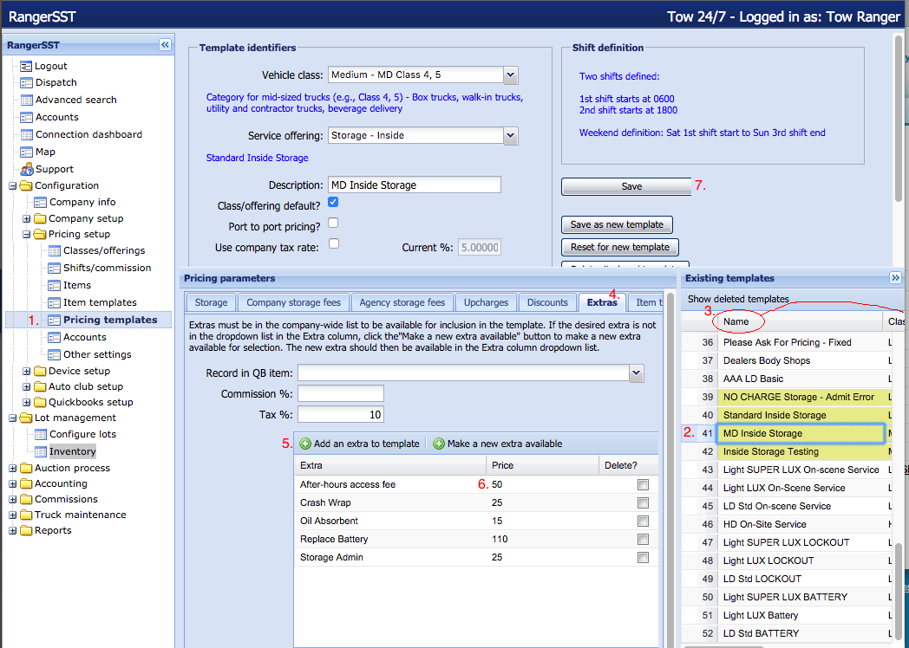
Task: Collapse the Existing templates panel arrow
Action: (x=895, y=278)
